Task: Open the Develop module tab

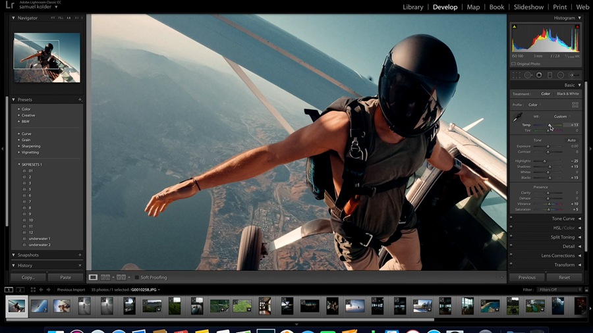Action: (445, 7)
